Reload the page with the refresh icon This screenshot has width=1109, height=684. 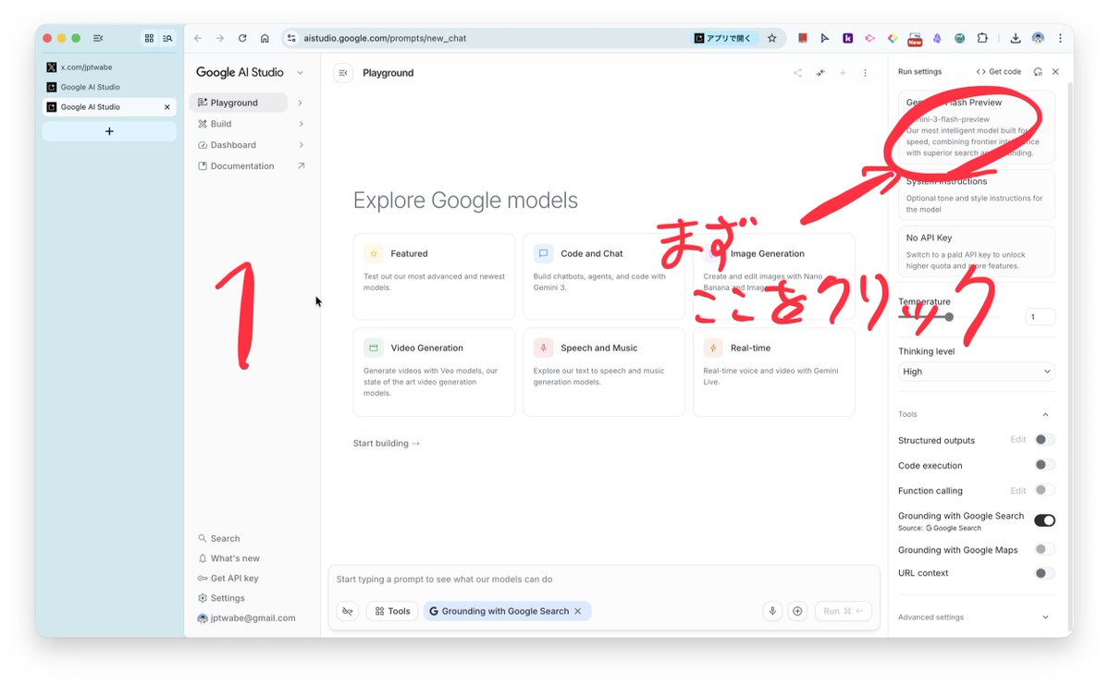242,38
